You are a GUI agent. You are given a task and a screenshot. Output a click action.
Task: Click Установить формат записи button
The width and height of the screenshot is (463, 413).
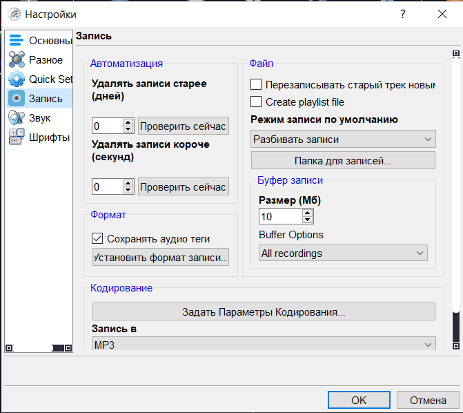(161, 258)
